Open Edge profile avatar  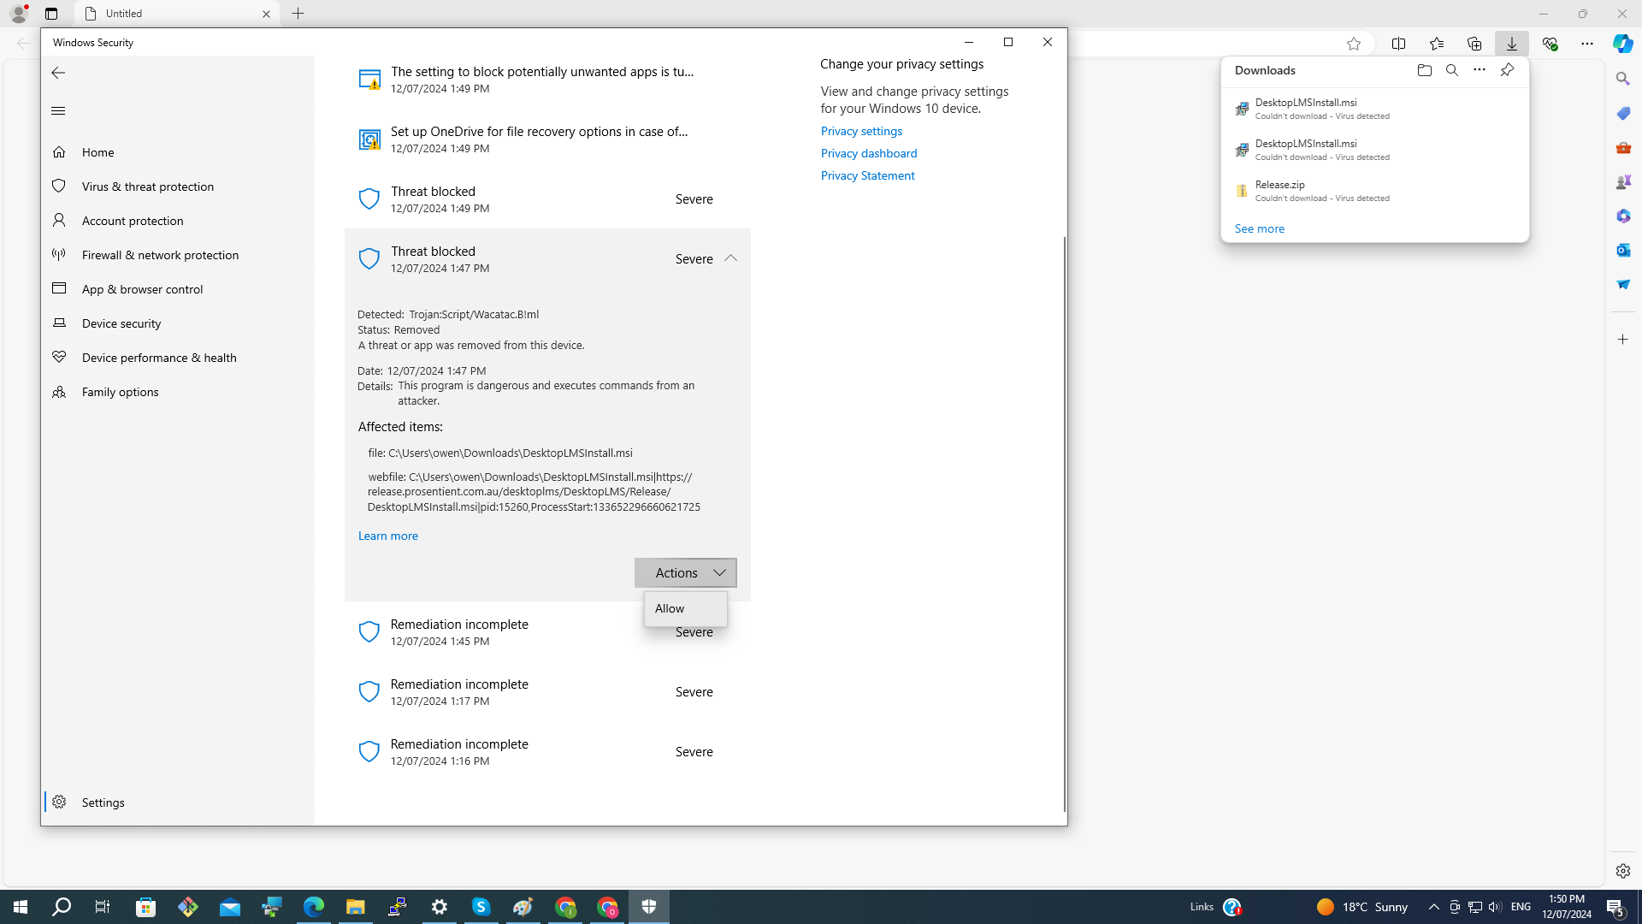pos(19,14)
